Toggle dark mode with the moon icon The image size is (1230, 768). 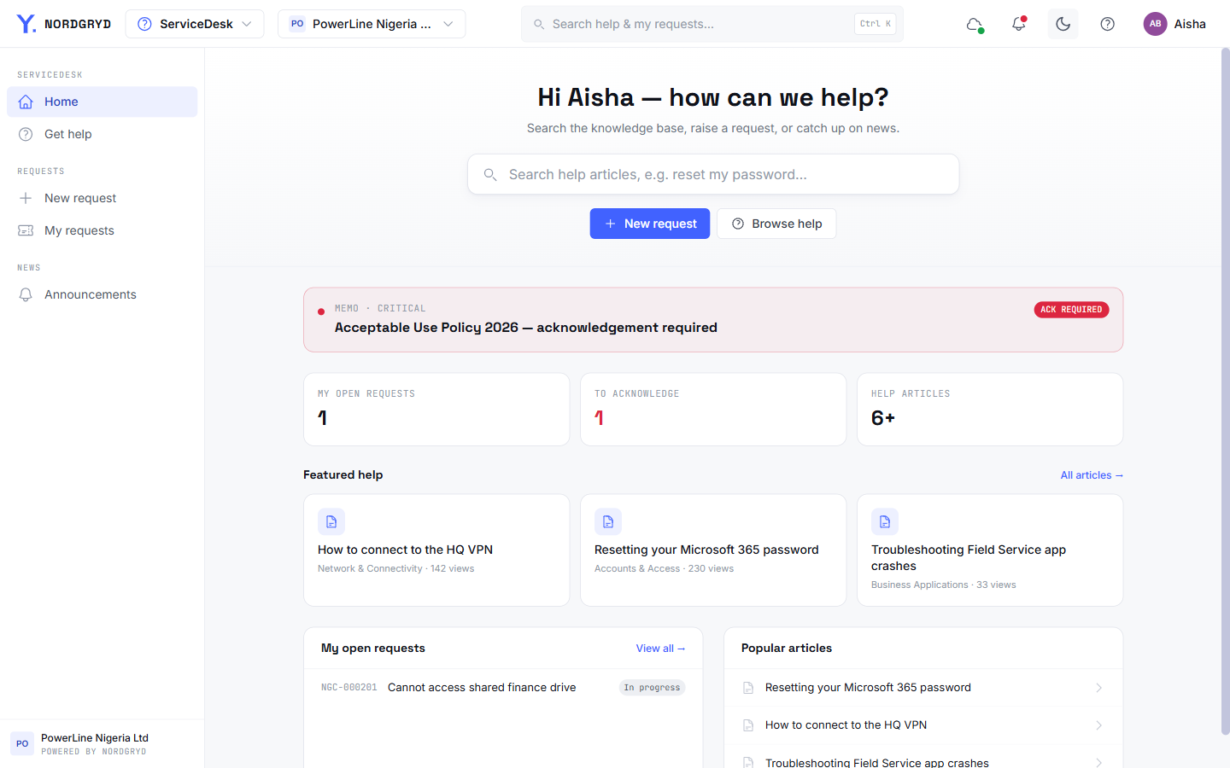[x=1063, y=24]
